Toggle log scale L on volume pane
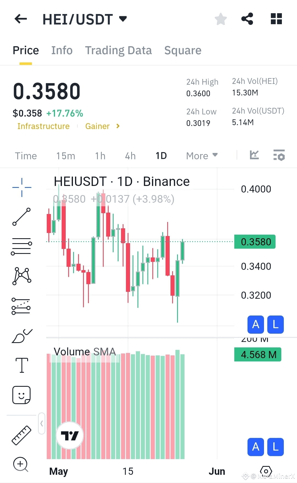Viewport: 297px width, 483px height. tap(275, 447)
